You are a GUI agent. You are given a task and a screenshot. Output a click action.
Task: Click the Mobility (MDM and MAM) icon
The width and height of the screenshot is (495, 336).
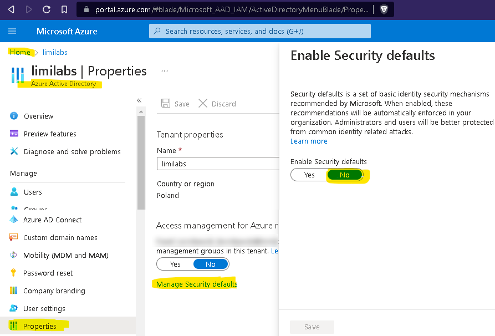pyautogui.click(x=13, y=255)
